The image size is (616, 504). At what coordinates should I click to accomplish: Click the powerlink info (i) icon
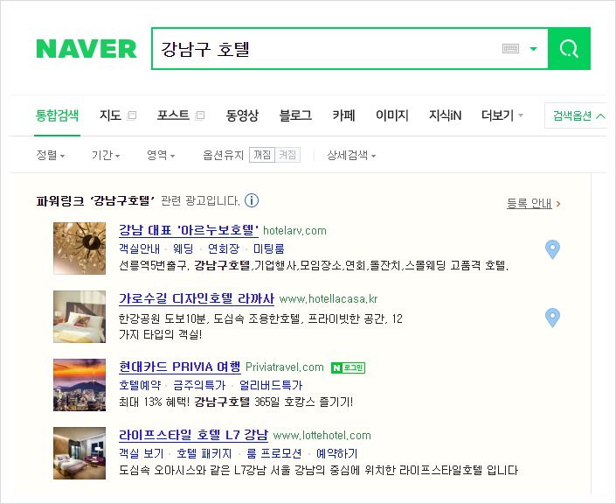tap(252, 200)
